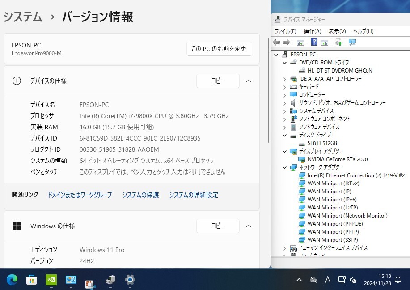Toggle the console tree toolbar icon
The height and width of the screenshot is (290, 410).
pyautogui.click(x=300, y=42)
